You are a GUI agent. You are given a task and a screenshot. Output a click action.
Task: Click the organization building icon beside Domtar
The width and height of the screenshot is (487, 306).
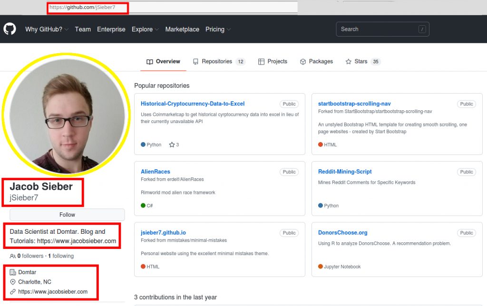13,272
